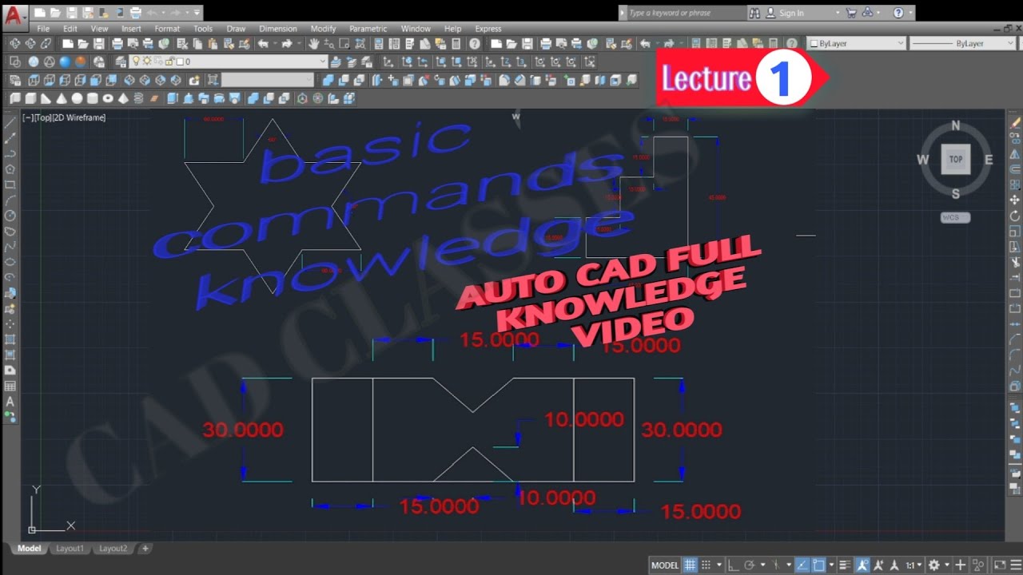1023x575 pixels.
Task: Click the Open folder icon in Quick Access toolbar
Action: tap(57, 13)
